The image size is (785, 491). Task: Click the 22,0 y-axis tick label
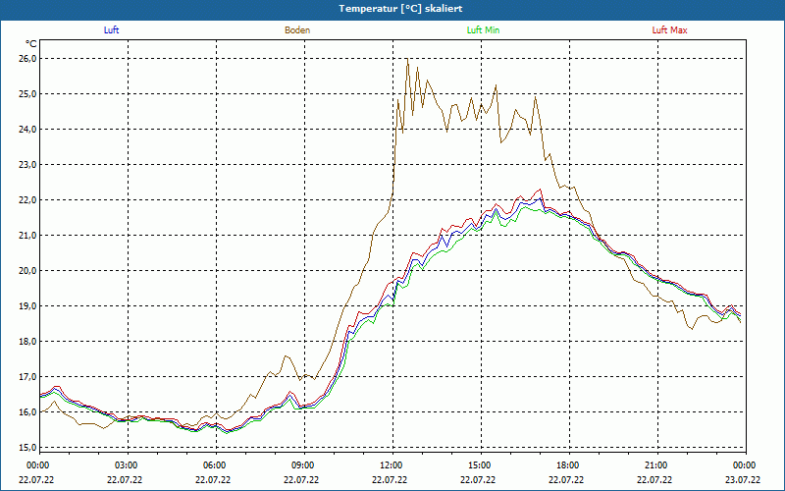26,200
